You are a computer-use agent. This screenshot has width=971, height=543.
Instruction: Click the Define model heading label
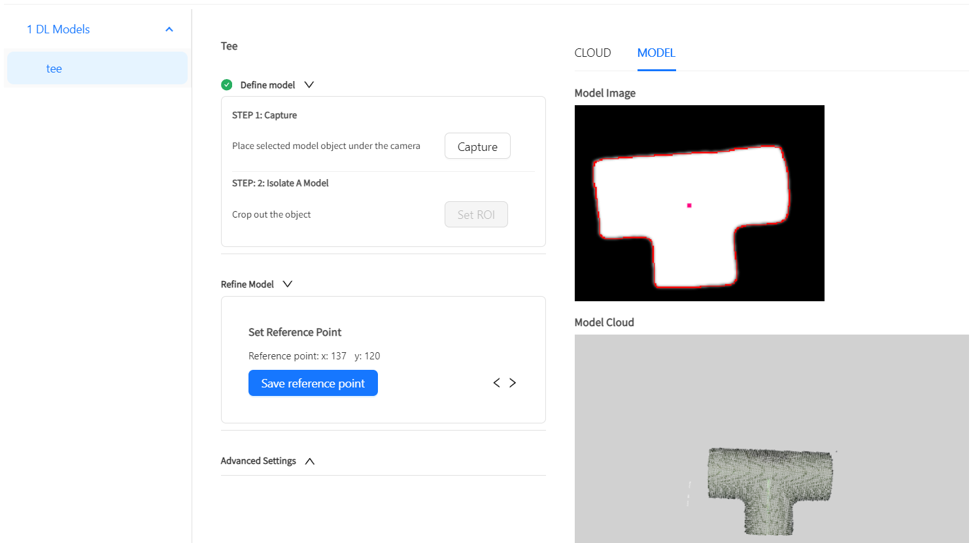tap(267, 85)
